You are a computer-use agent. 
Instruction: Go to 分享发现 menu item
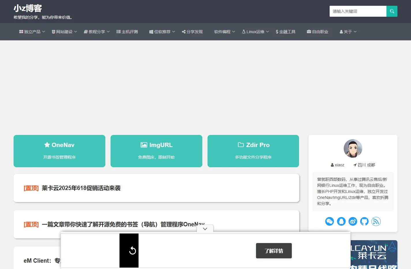[x=192, y=32]
